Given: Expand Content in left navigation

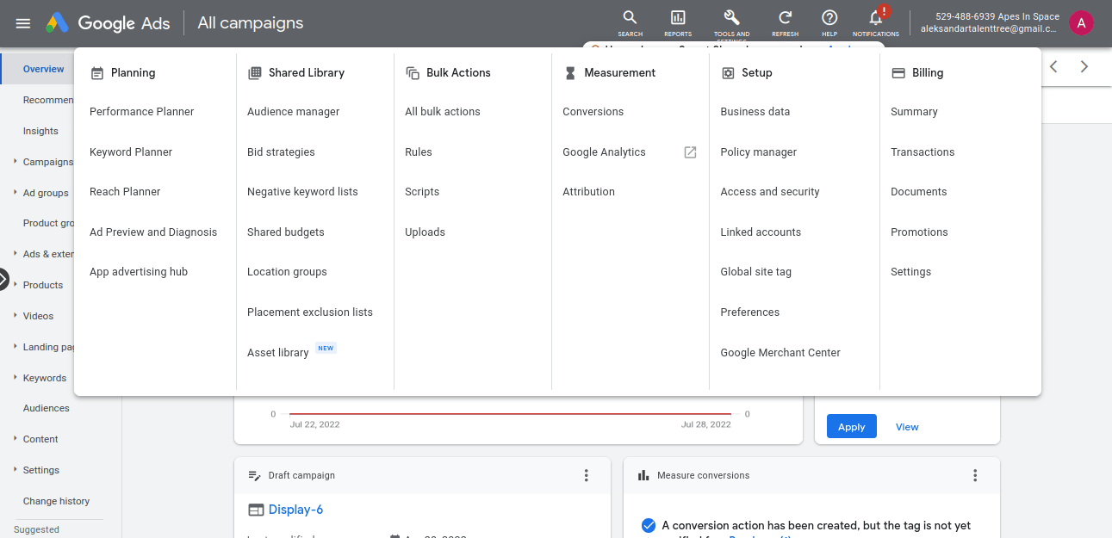Looking at the screenshot, I should [16, 438].
